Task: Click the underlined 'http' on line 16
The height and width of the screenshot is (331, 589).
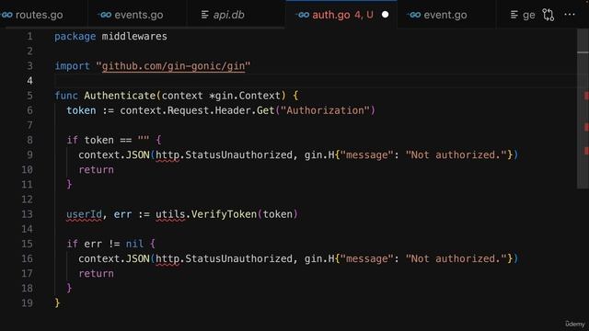Action: coord(167,258)
